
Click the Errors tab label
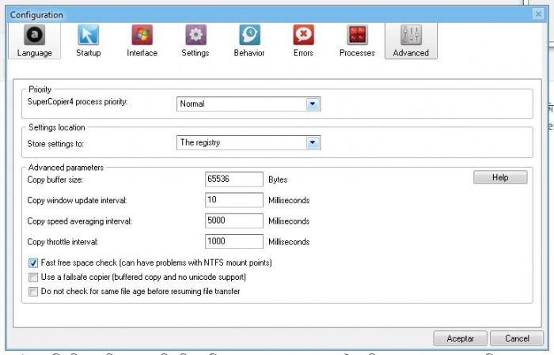pyautogui.click(x=303, y=53)
